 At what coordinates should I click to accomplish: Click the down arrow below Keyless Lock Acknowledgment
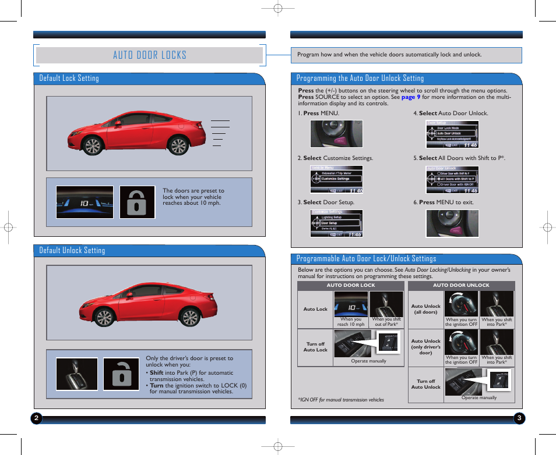(x=432, y=139)
